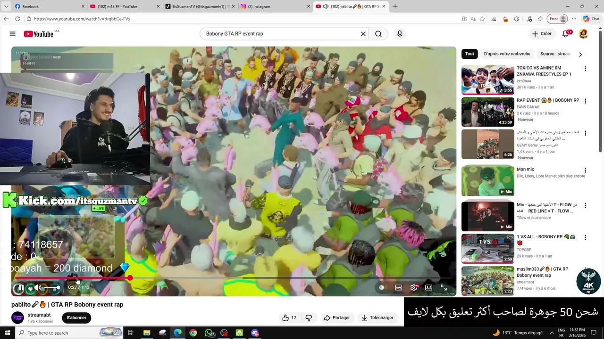This screenshot has height=339, width=604.
Task: Open options for Mon mix
Action: (x=586, y=170)
